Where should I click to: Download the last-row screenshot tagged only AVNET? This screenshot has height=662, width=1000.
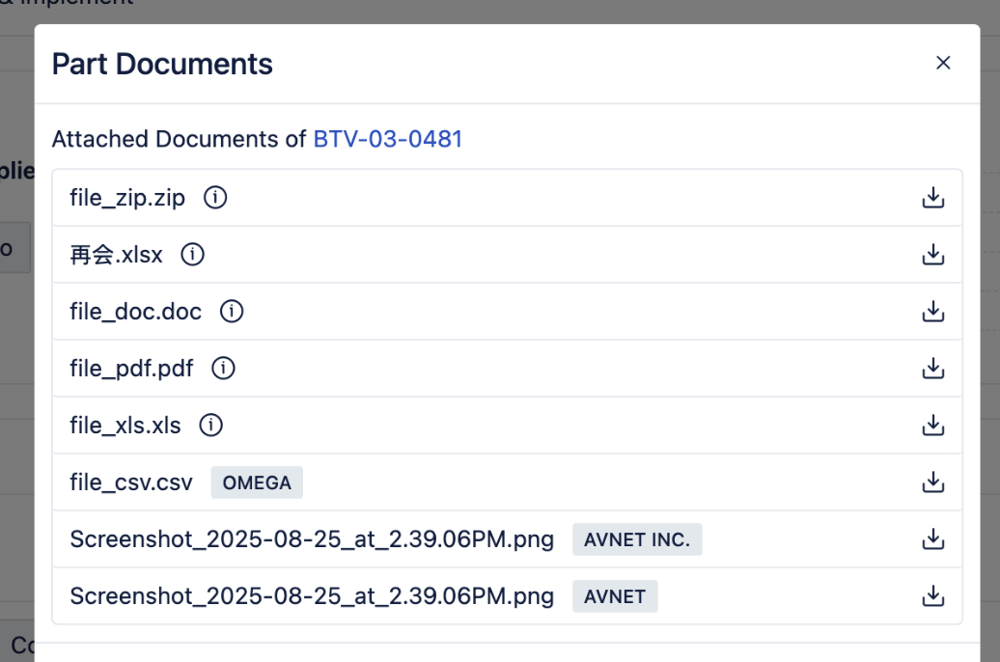[932, 596]
